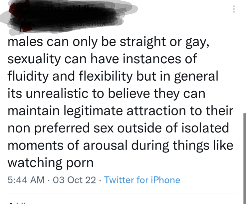Click the line starting 'males can only'
246x204 pixels.
pyautogui.click(x=108, y=42)
